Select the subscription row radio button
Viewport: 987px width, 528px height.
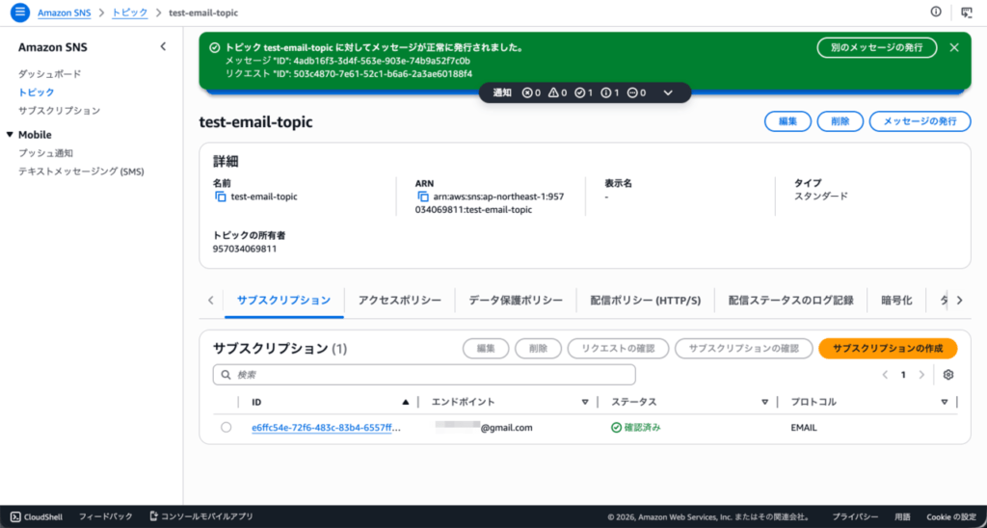[226, 427]
